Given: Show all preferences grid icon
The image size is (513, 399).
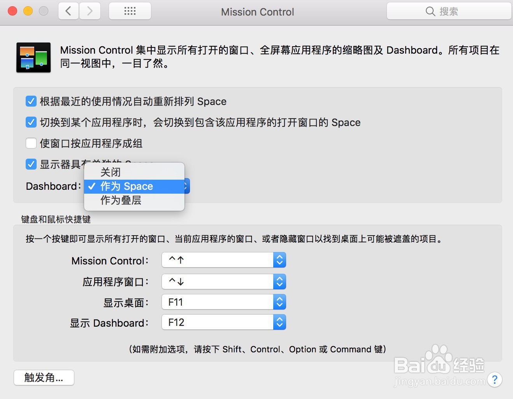Looking at the screenshot, I should click(x=130, y=11).
